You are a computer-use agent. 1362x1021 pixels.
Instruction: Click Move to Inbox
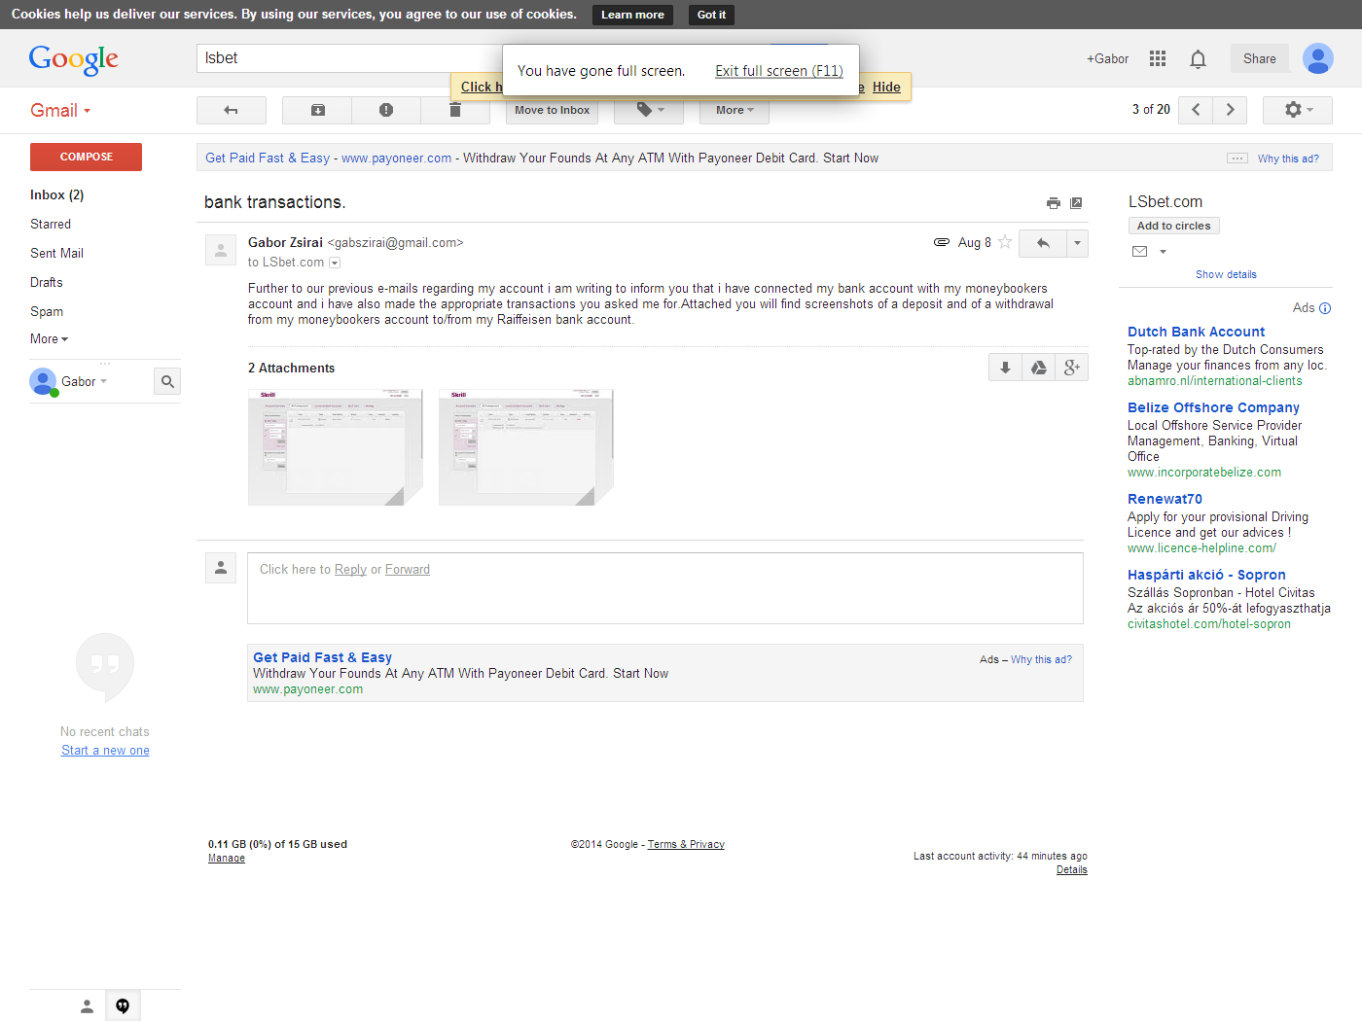pos(553,110)
